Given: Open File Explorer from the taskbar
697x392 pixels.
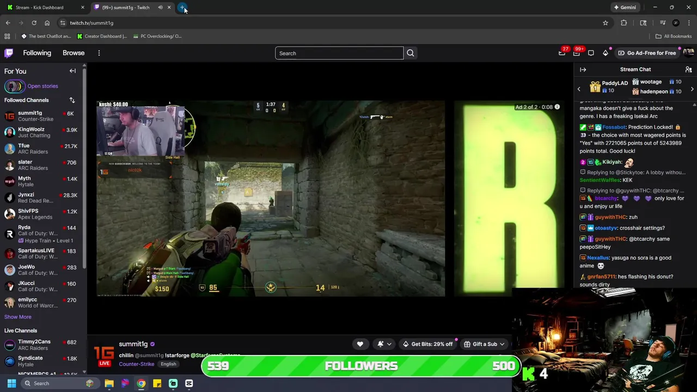Looking at the screenshot, I should (x=109, y=383).
